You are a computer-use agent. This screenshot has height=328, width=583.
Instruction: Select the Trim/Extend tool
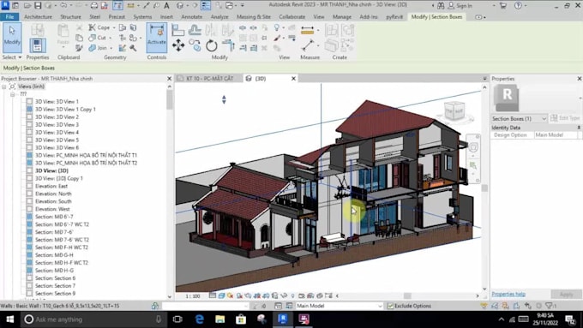227,45
